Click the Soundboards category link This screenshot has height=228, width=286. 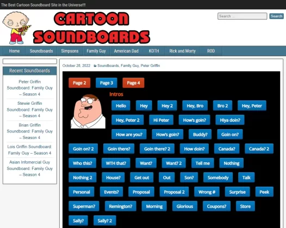pos(108,66)
